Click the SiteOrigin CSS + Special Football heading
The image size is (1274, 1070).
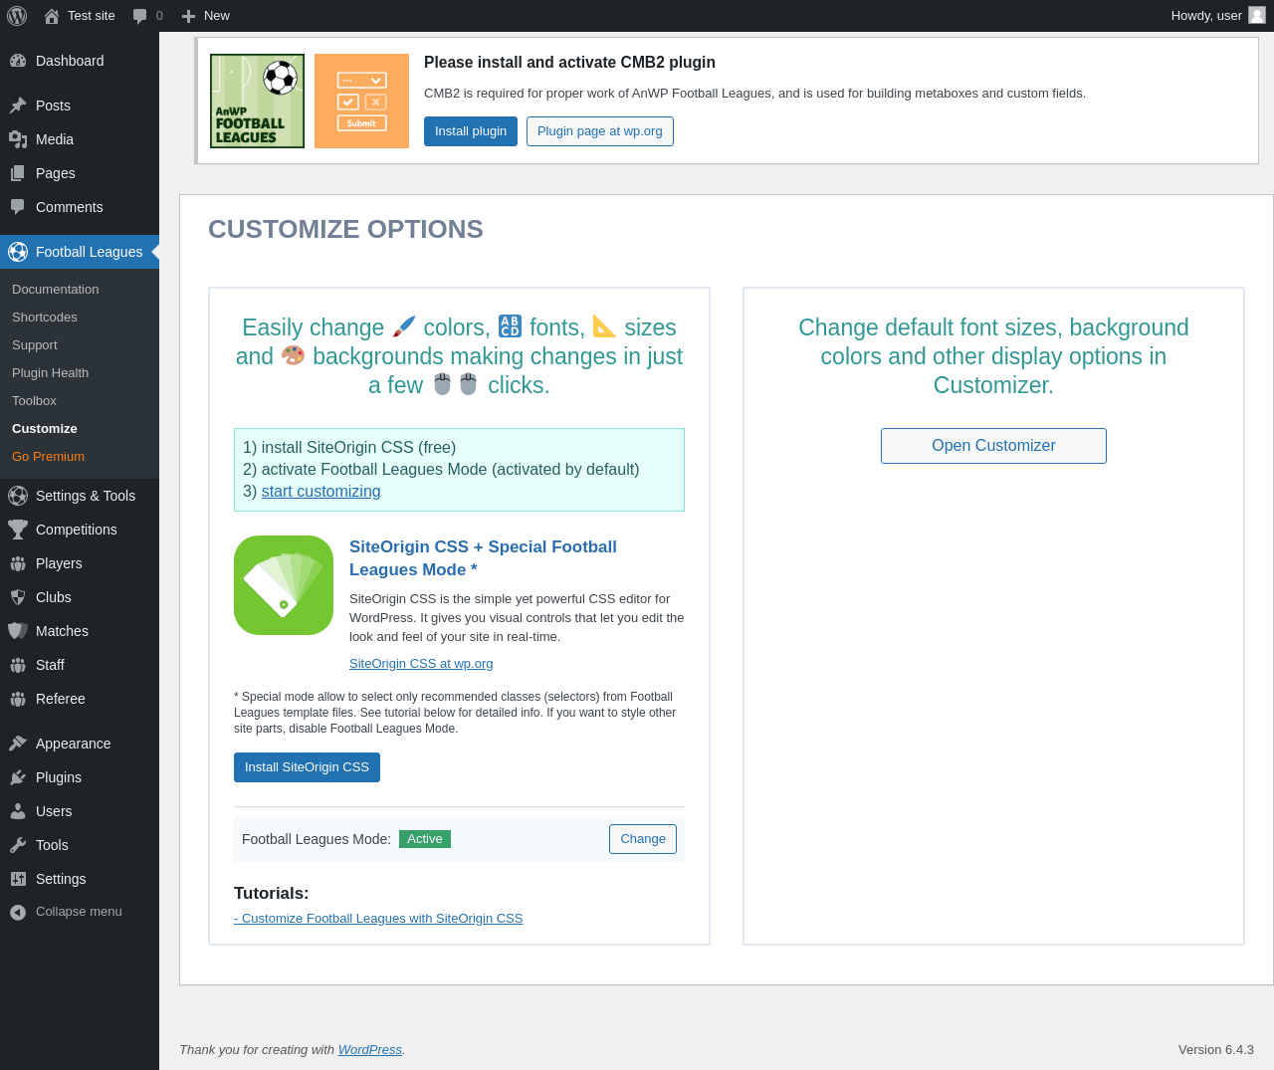pos(483,558)
